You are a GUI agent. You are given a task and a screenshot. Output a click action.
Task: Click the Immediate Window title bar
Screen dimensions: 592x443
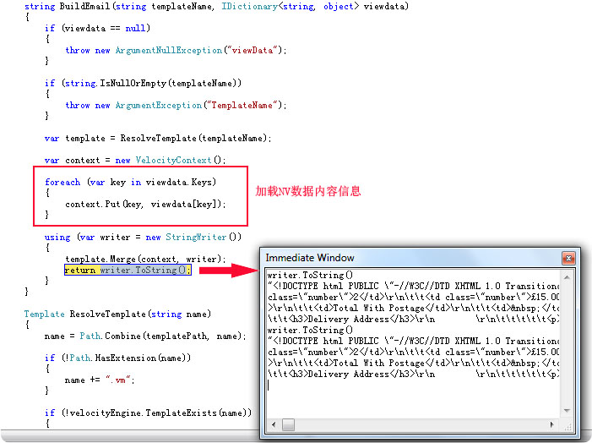point(411,258)
